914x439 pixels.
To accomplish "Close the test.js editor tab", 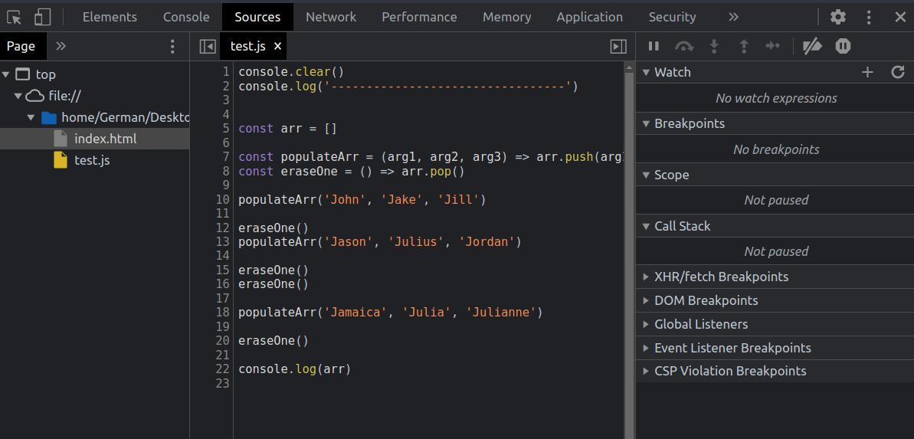I will click(x=278, y=47).
